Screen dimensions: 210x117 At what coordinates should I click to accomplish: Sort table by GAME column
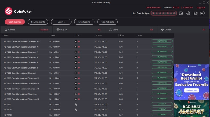pos(53,36)
